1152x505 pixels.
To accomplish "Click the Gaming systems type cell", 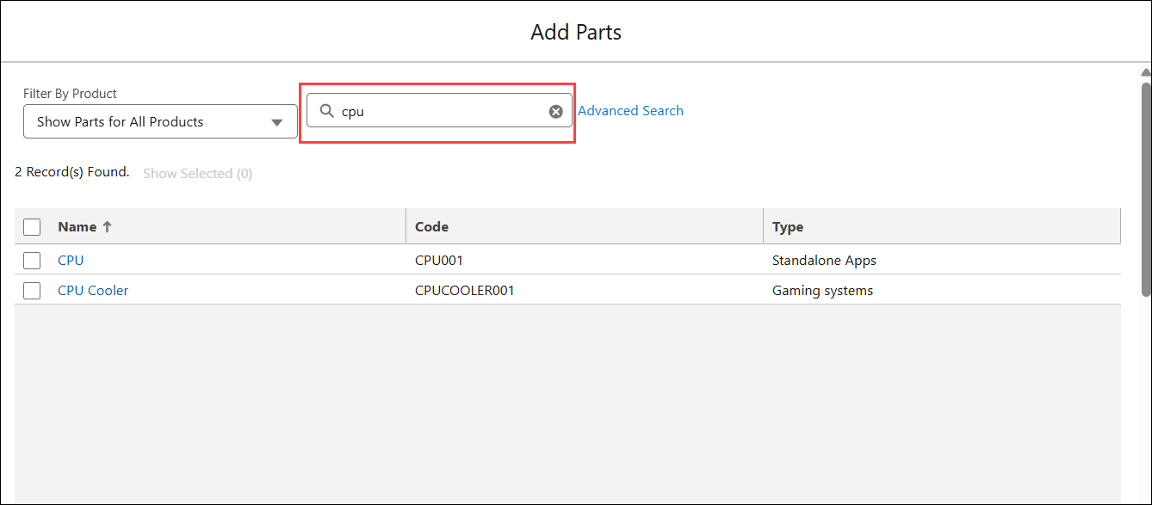I will (x=822, y=291).
